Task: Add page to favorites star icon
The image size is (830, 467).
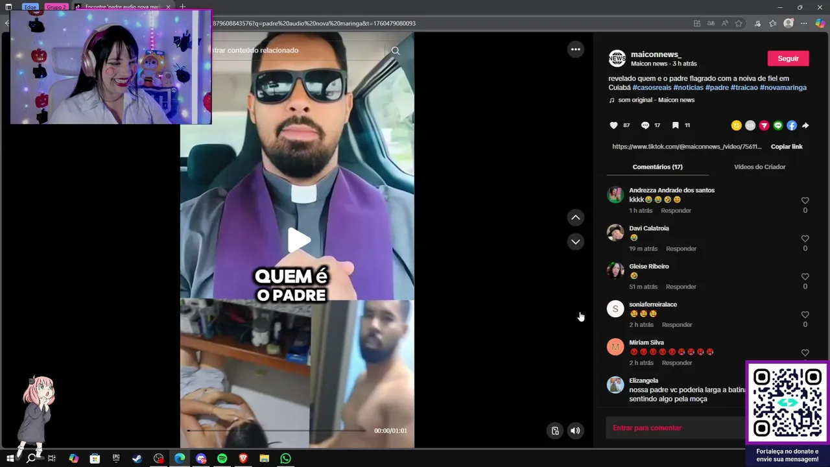Action: point(739,23)
